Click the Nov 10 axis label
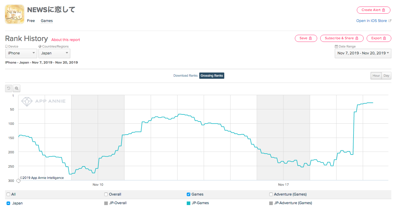 point(98,185)
